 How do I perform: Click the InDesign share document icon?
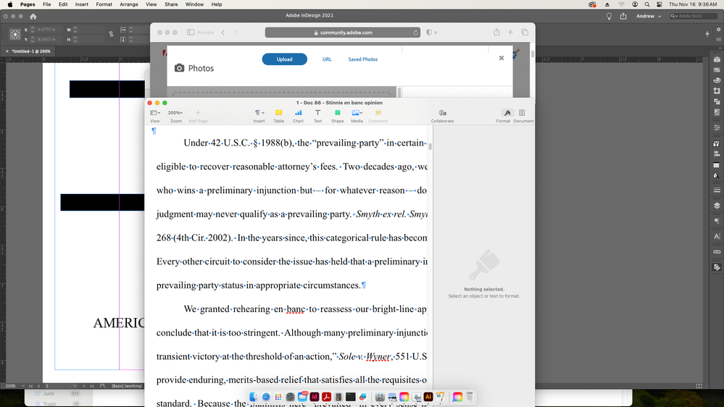[623, 16]
